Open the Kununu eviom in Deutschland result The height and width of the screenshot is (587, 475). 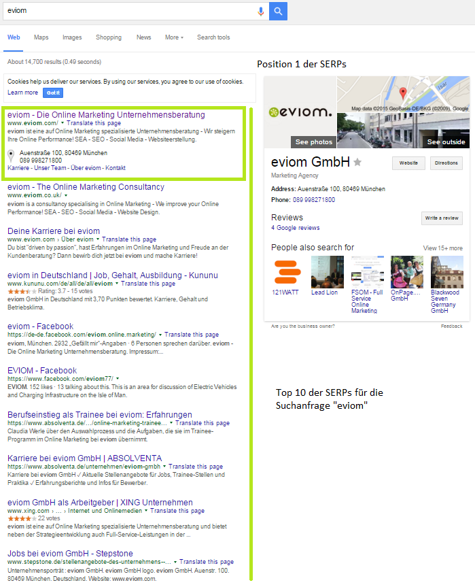tap(113, 275)
